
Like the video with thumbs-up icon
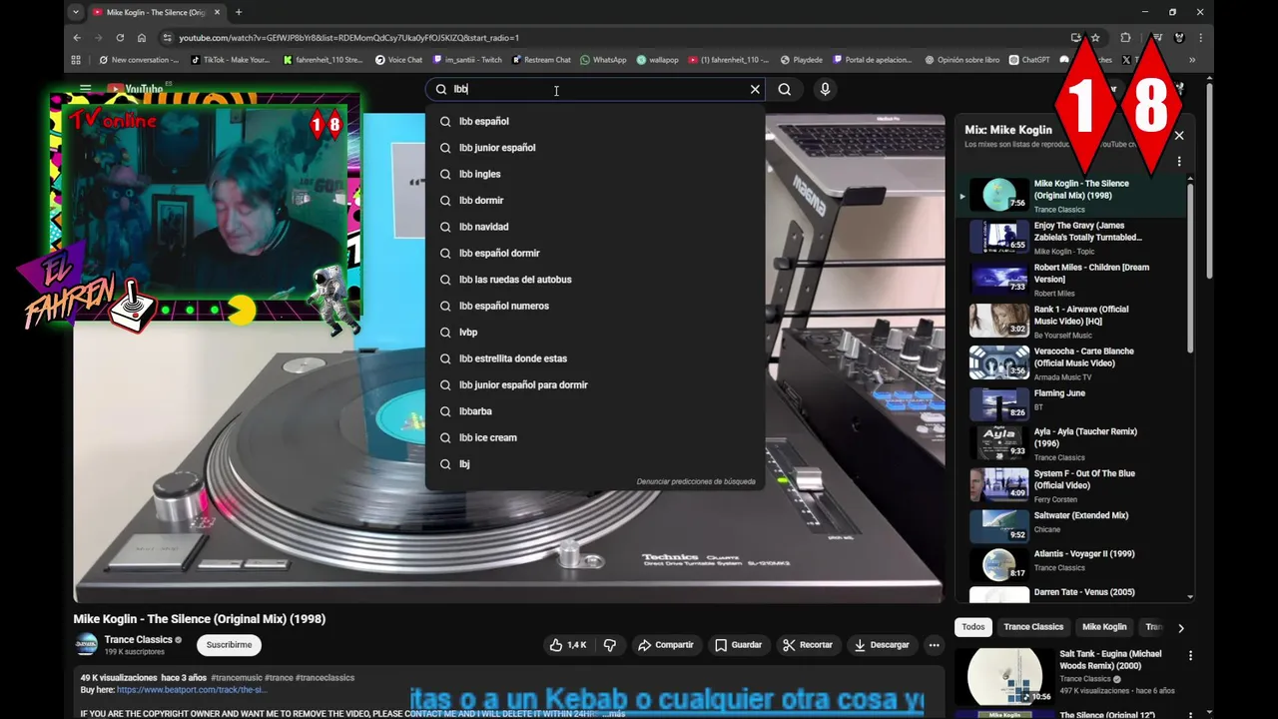(567, 645)
